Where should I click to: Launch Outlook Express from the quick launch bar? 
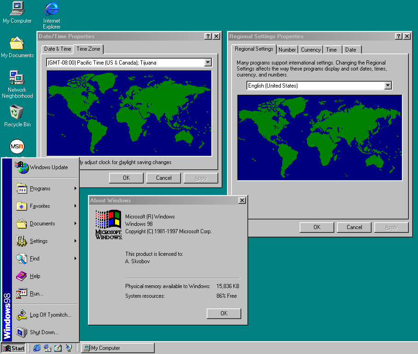point(47,348)
